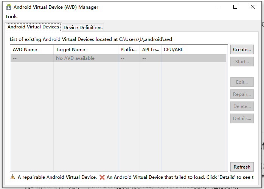The width and height of the screenshot is (264, 189).
Task: Click the Create... button
Action: (242, 50)
